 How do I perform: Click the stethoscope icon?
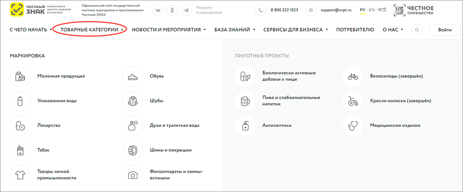(x=353, y=126)
